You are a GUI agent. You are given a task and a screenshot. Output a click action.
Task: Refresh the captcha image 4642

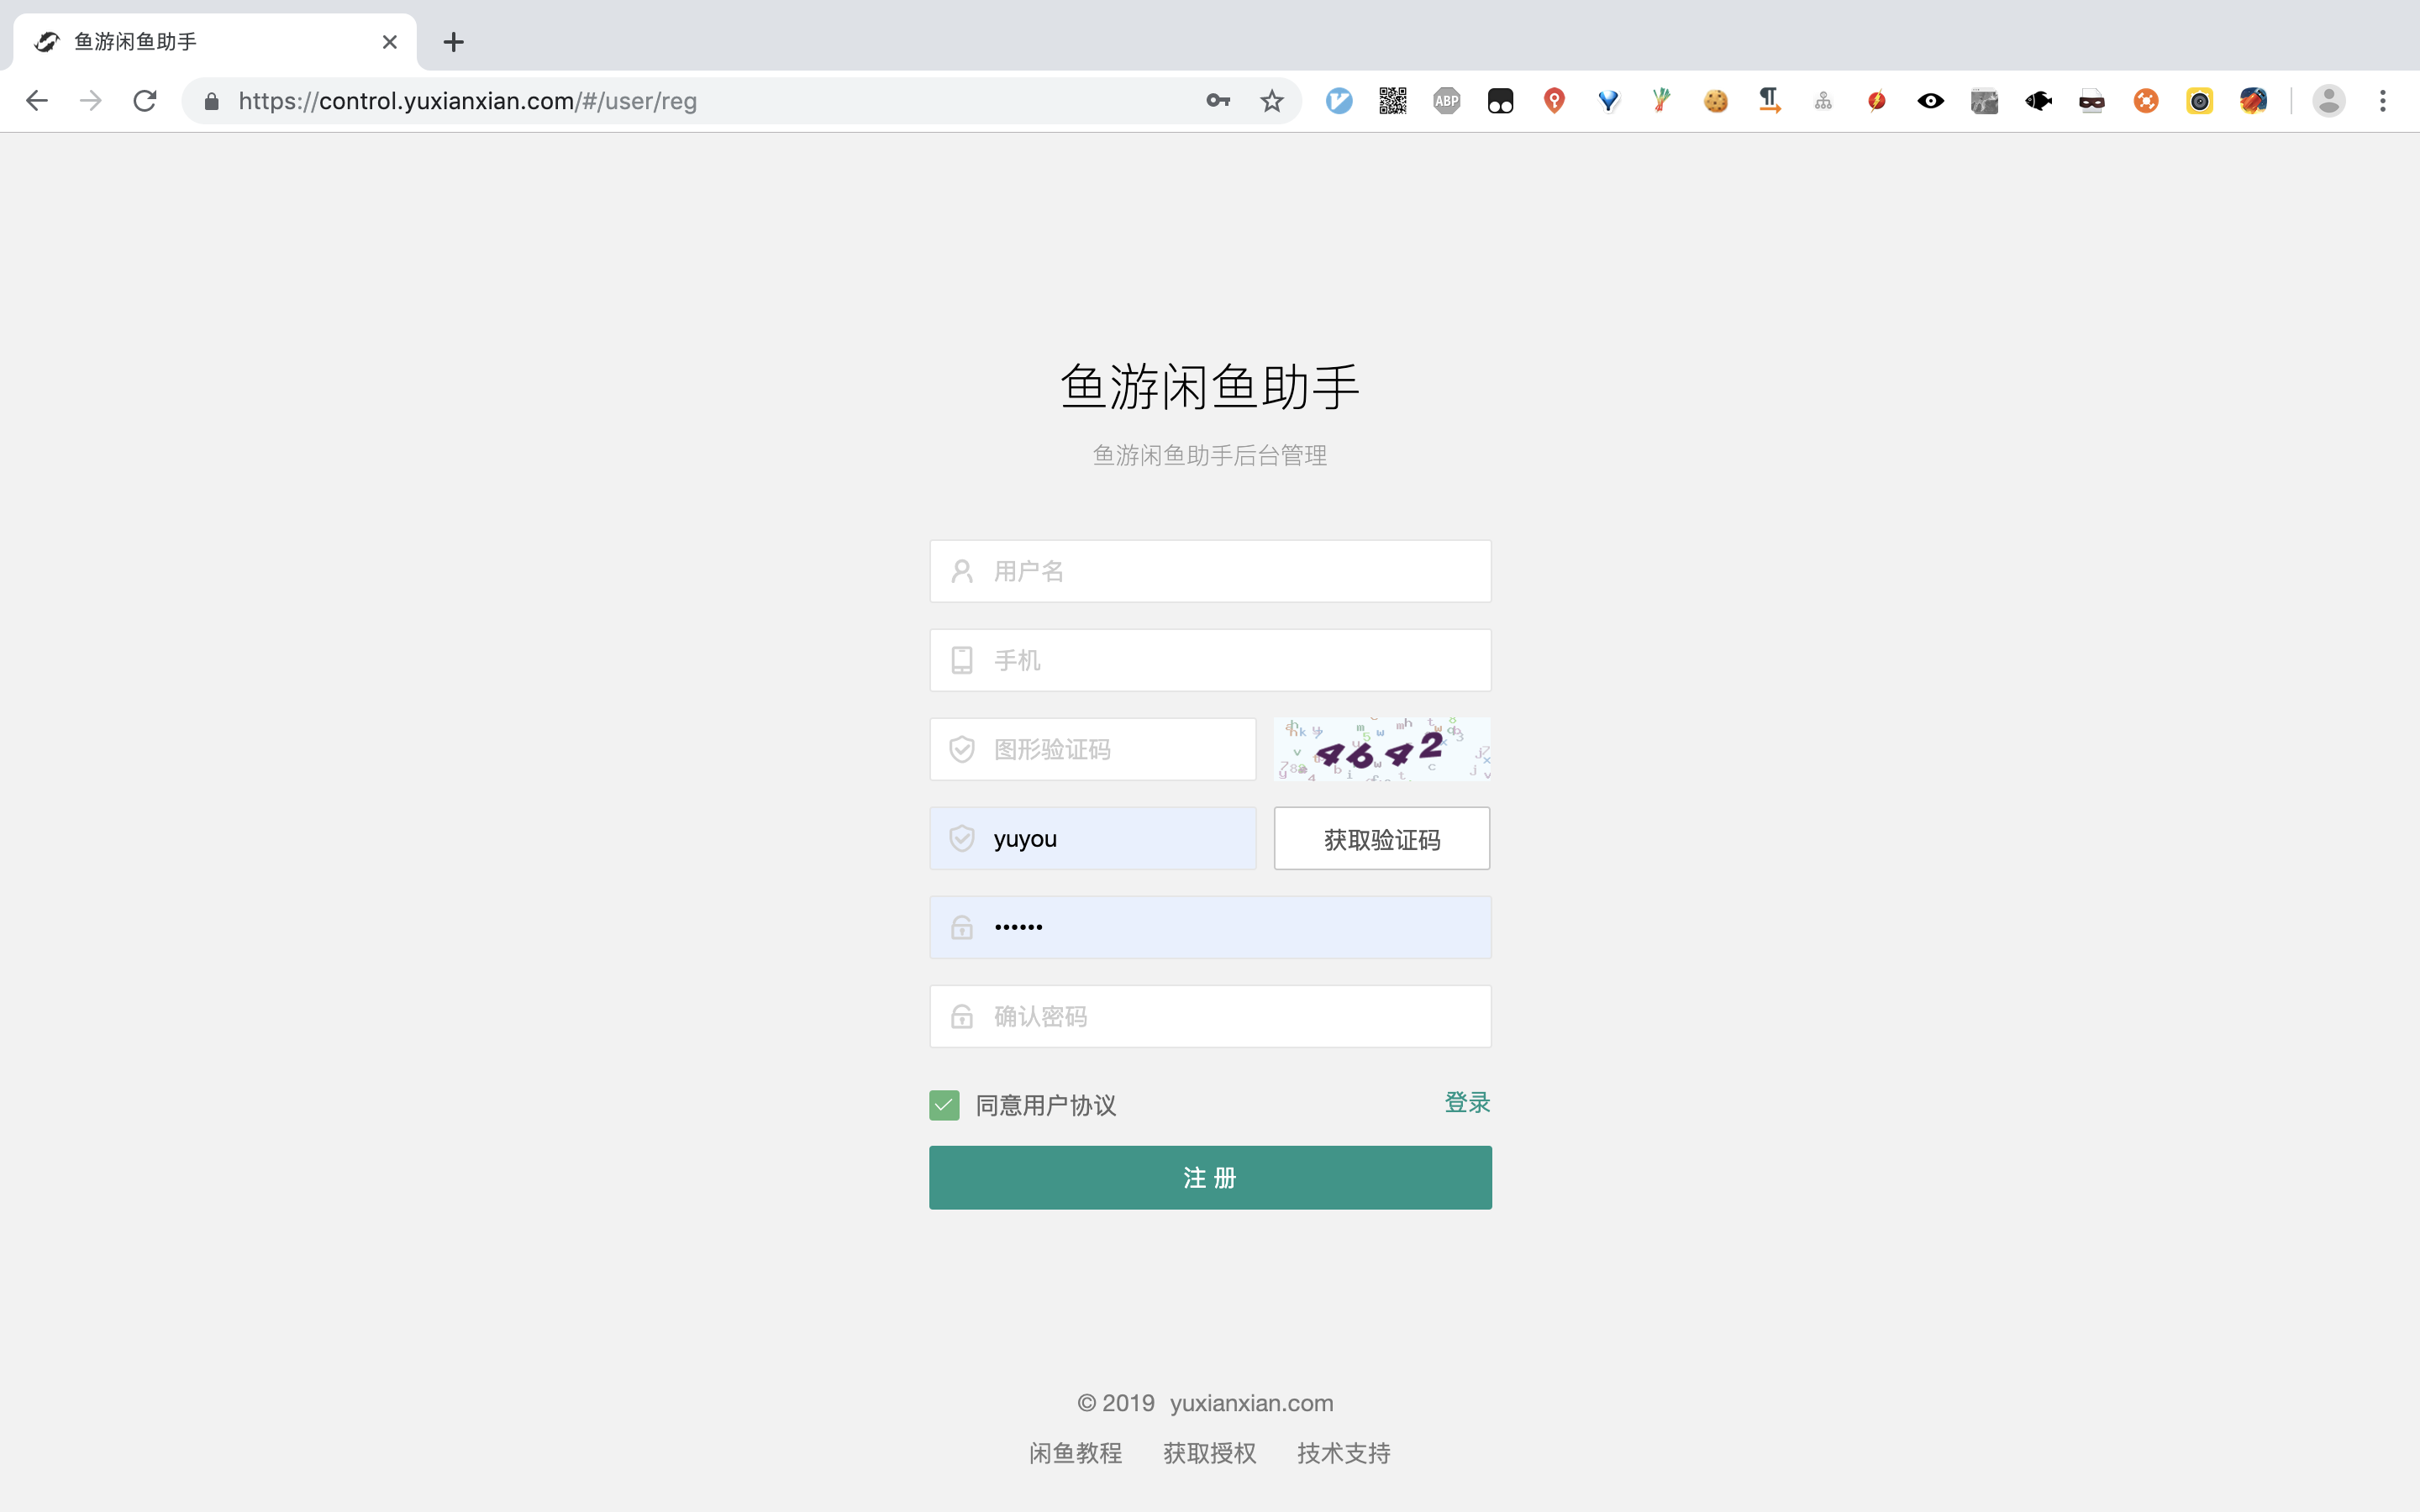pyautogui.click(x=1381, y=749)
